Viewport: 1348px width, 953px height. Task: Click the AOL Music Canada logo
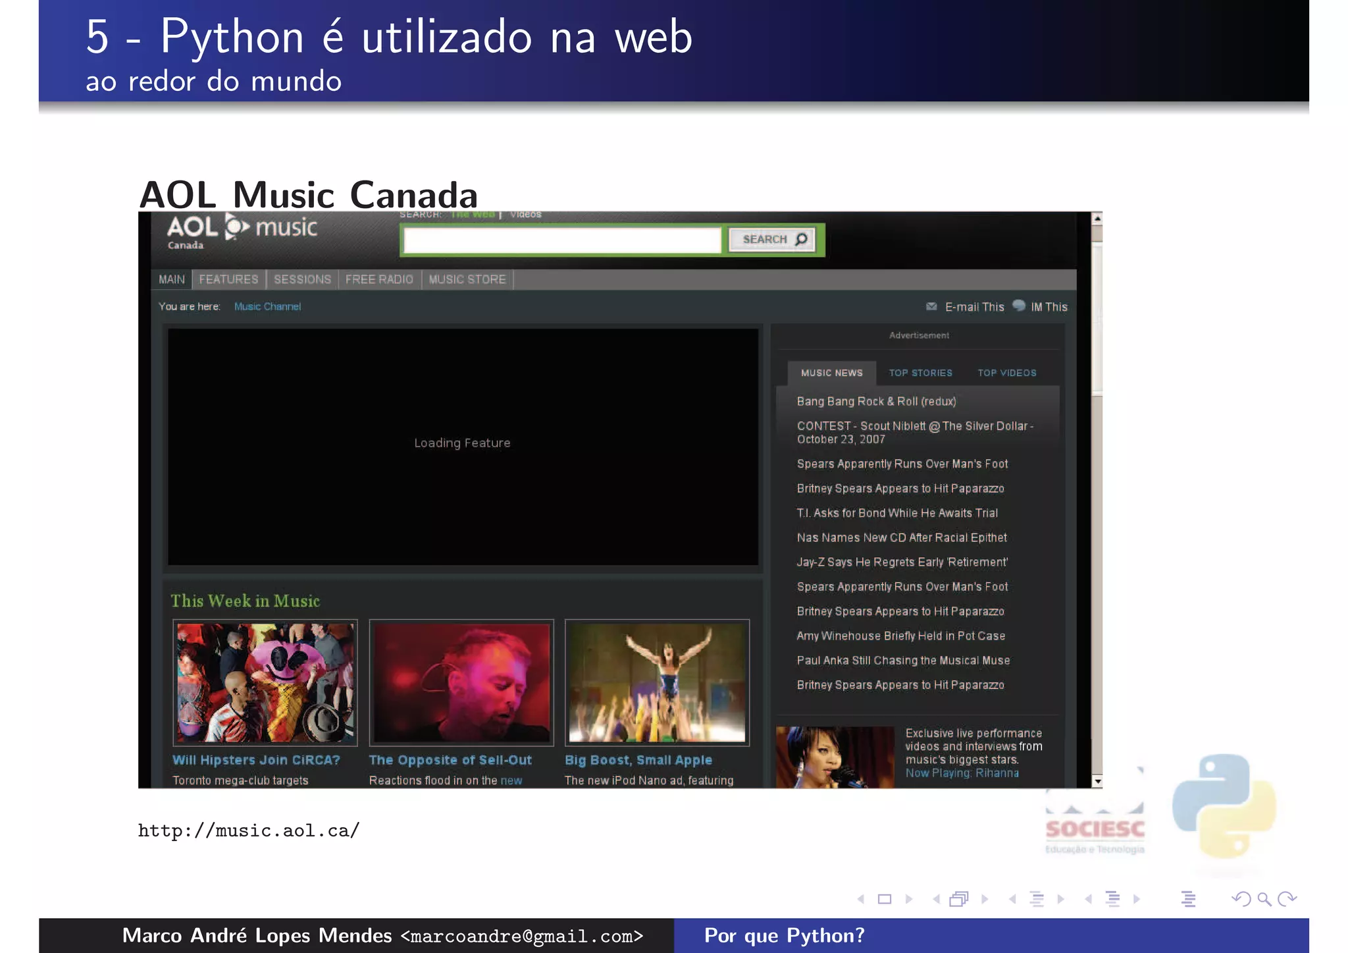[242, 232]
